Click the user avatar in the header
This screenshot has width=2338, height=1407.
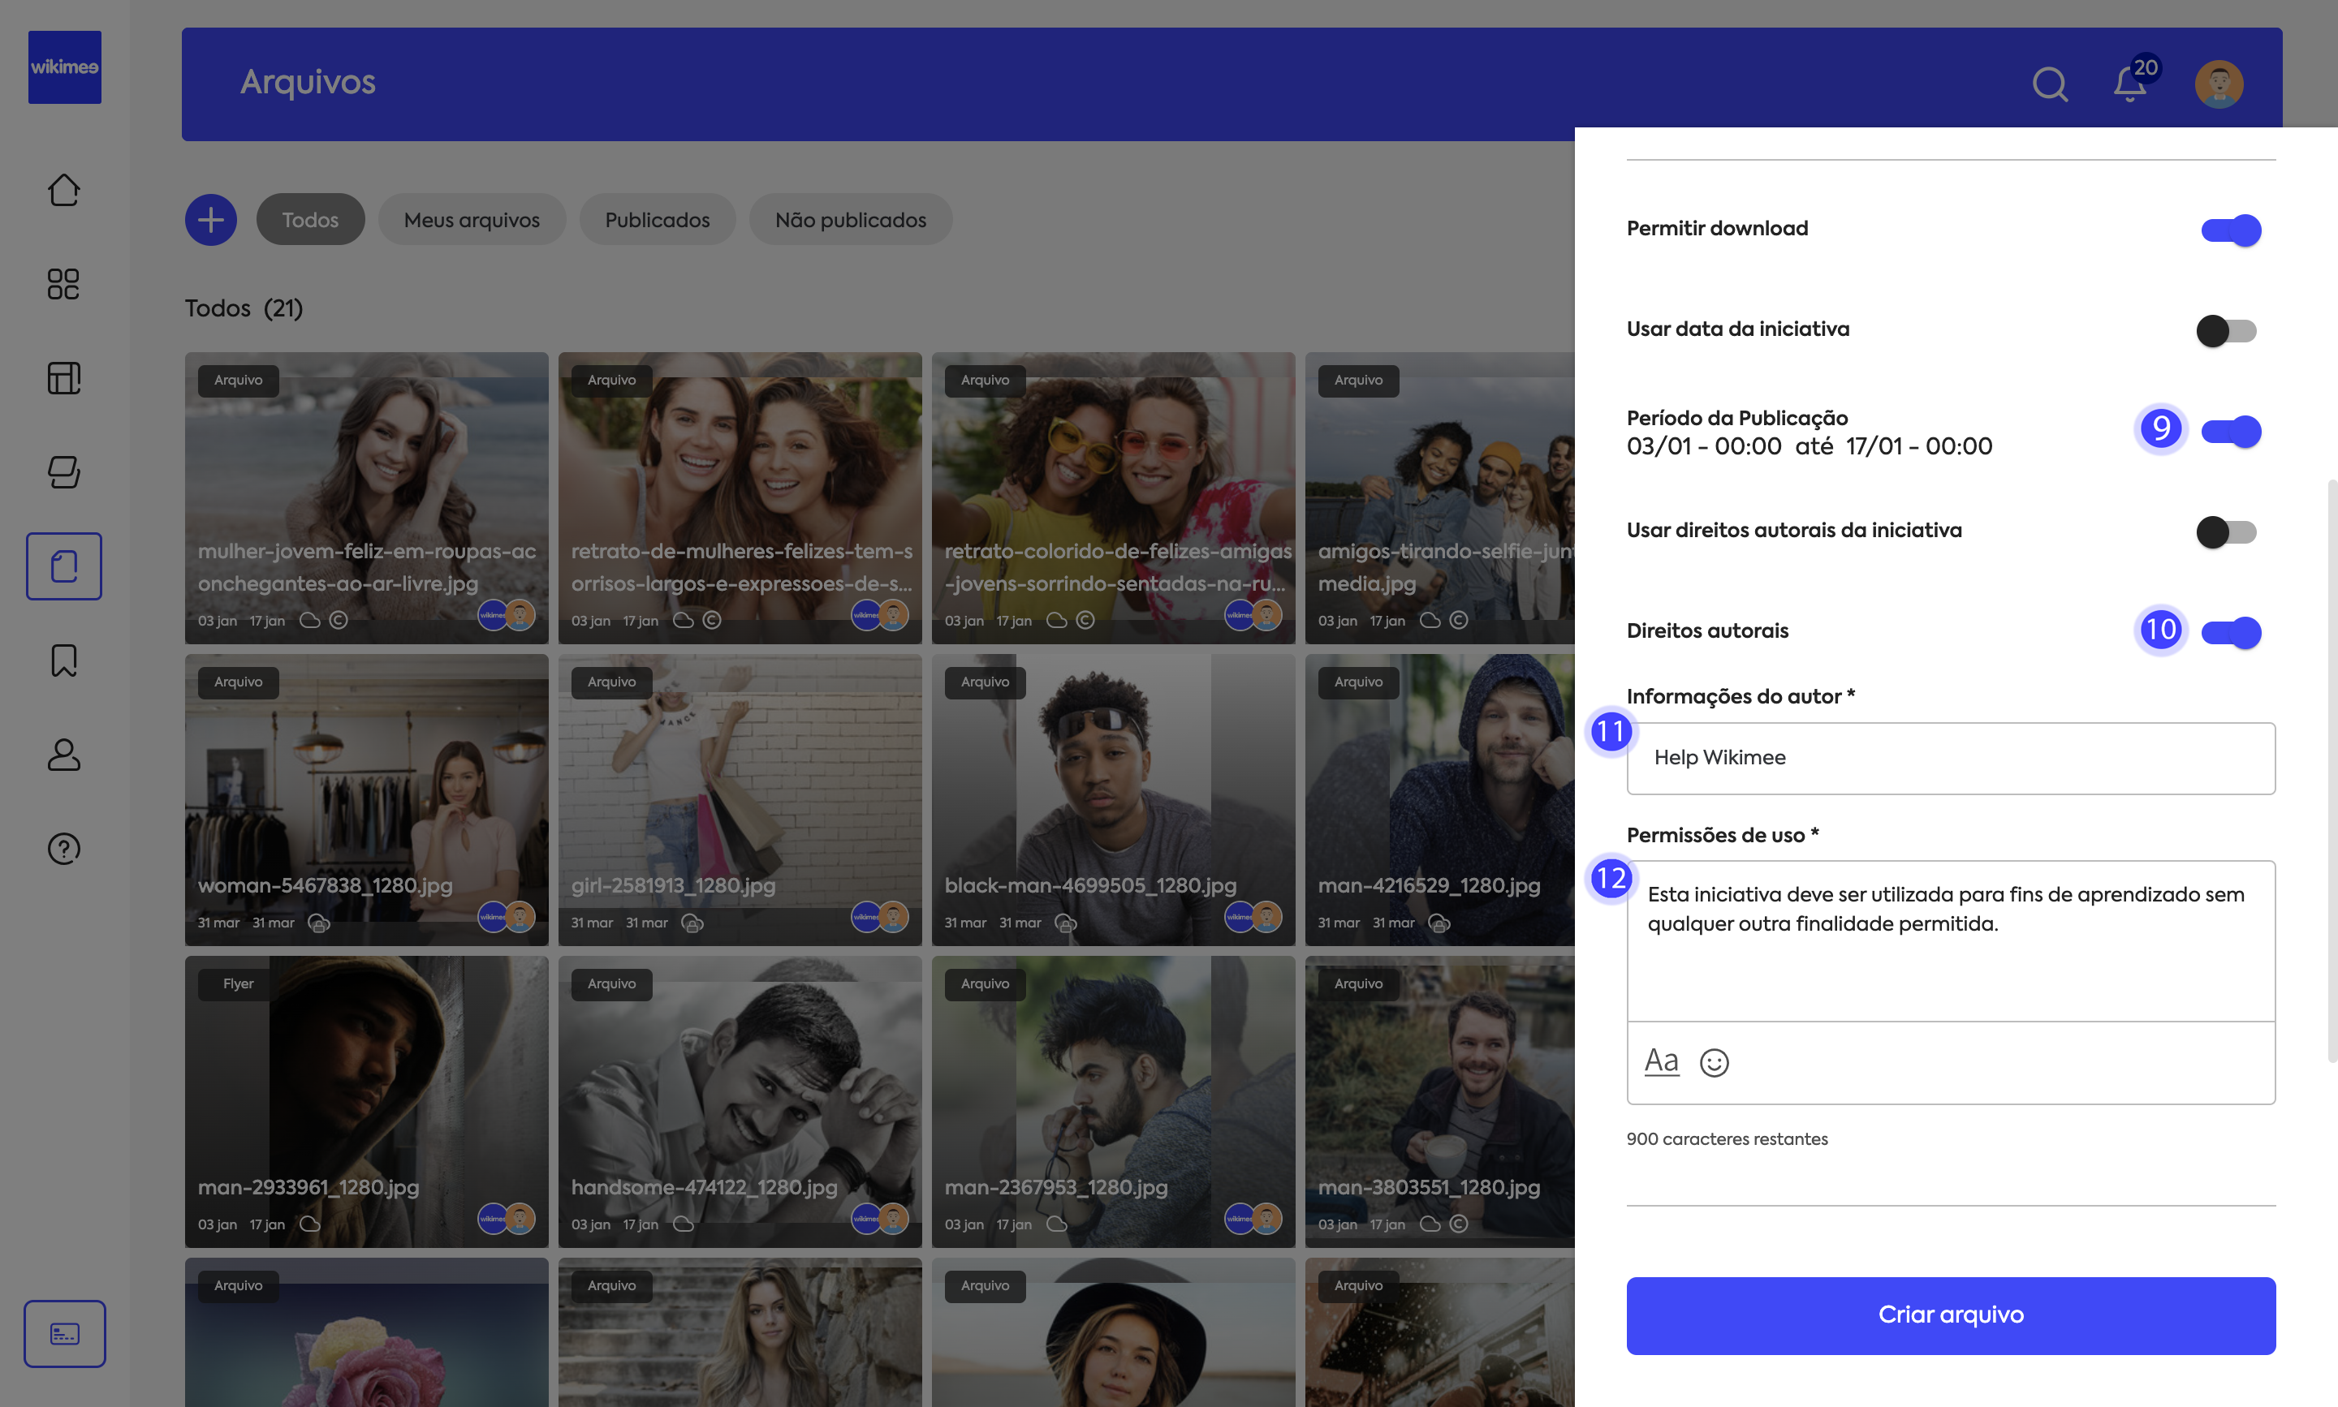click(x=2218, y=84)
